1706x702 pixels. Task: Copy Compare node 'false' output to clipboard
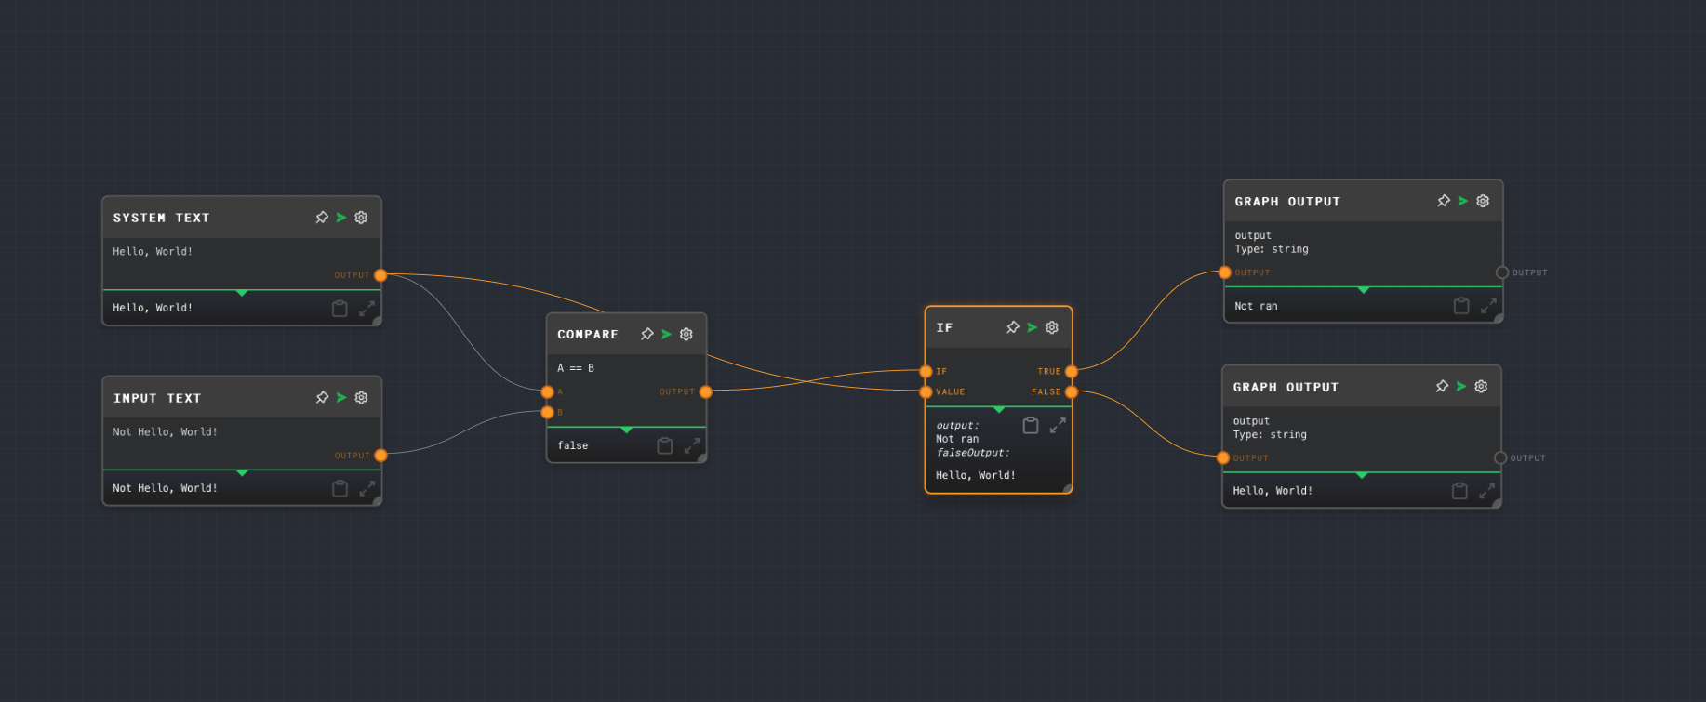click(664, 445)
